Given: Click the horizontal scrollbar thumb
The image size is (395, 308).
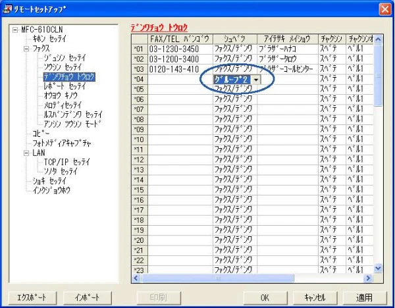Looking at the screenshot, I should coord(218,278).
